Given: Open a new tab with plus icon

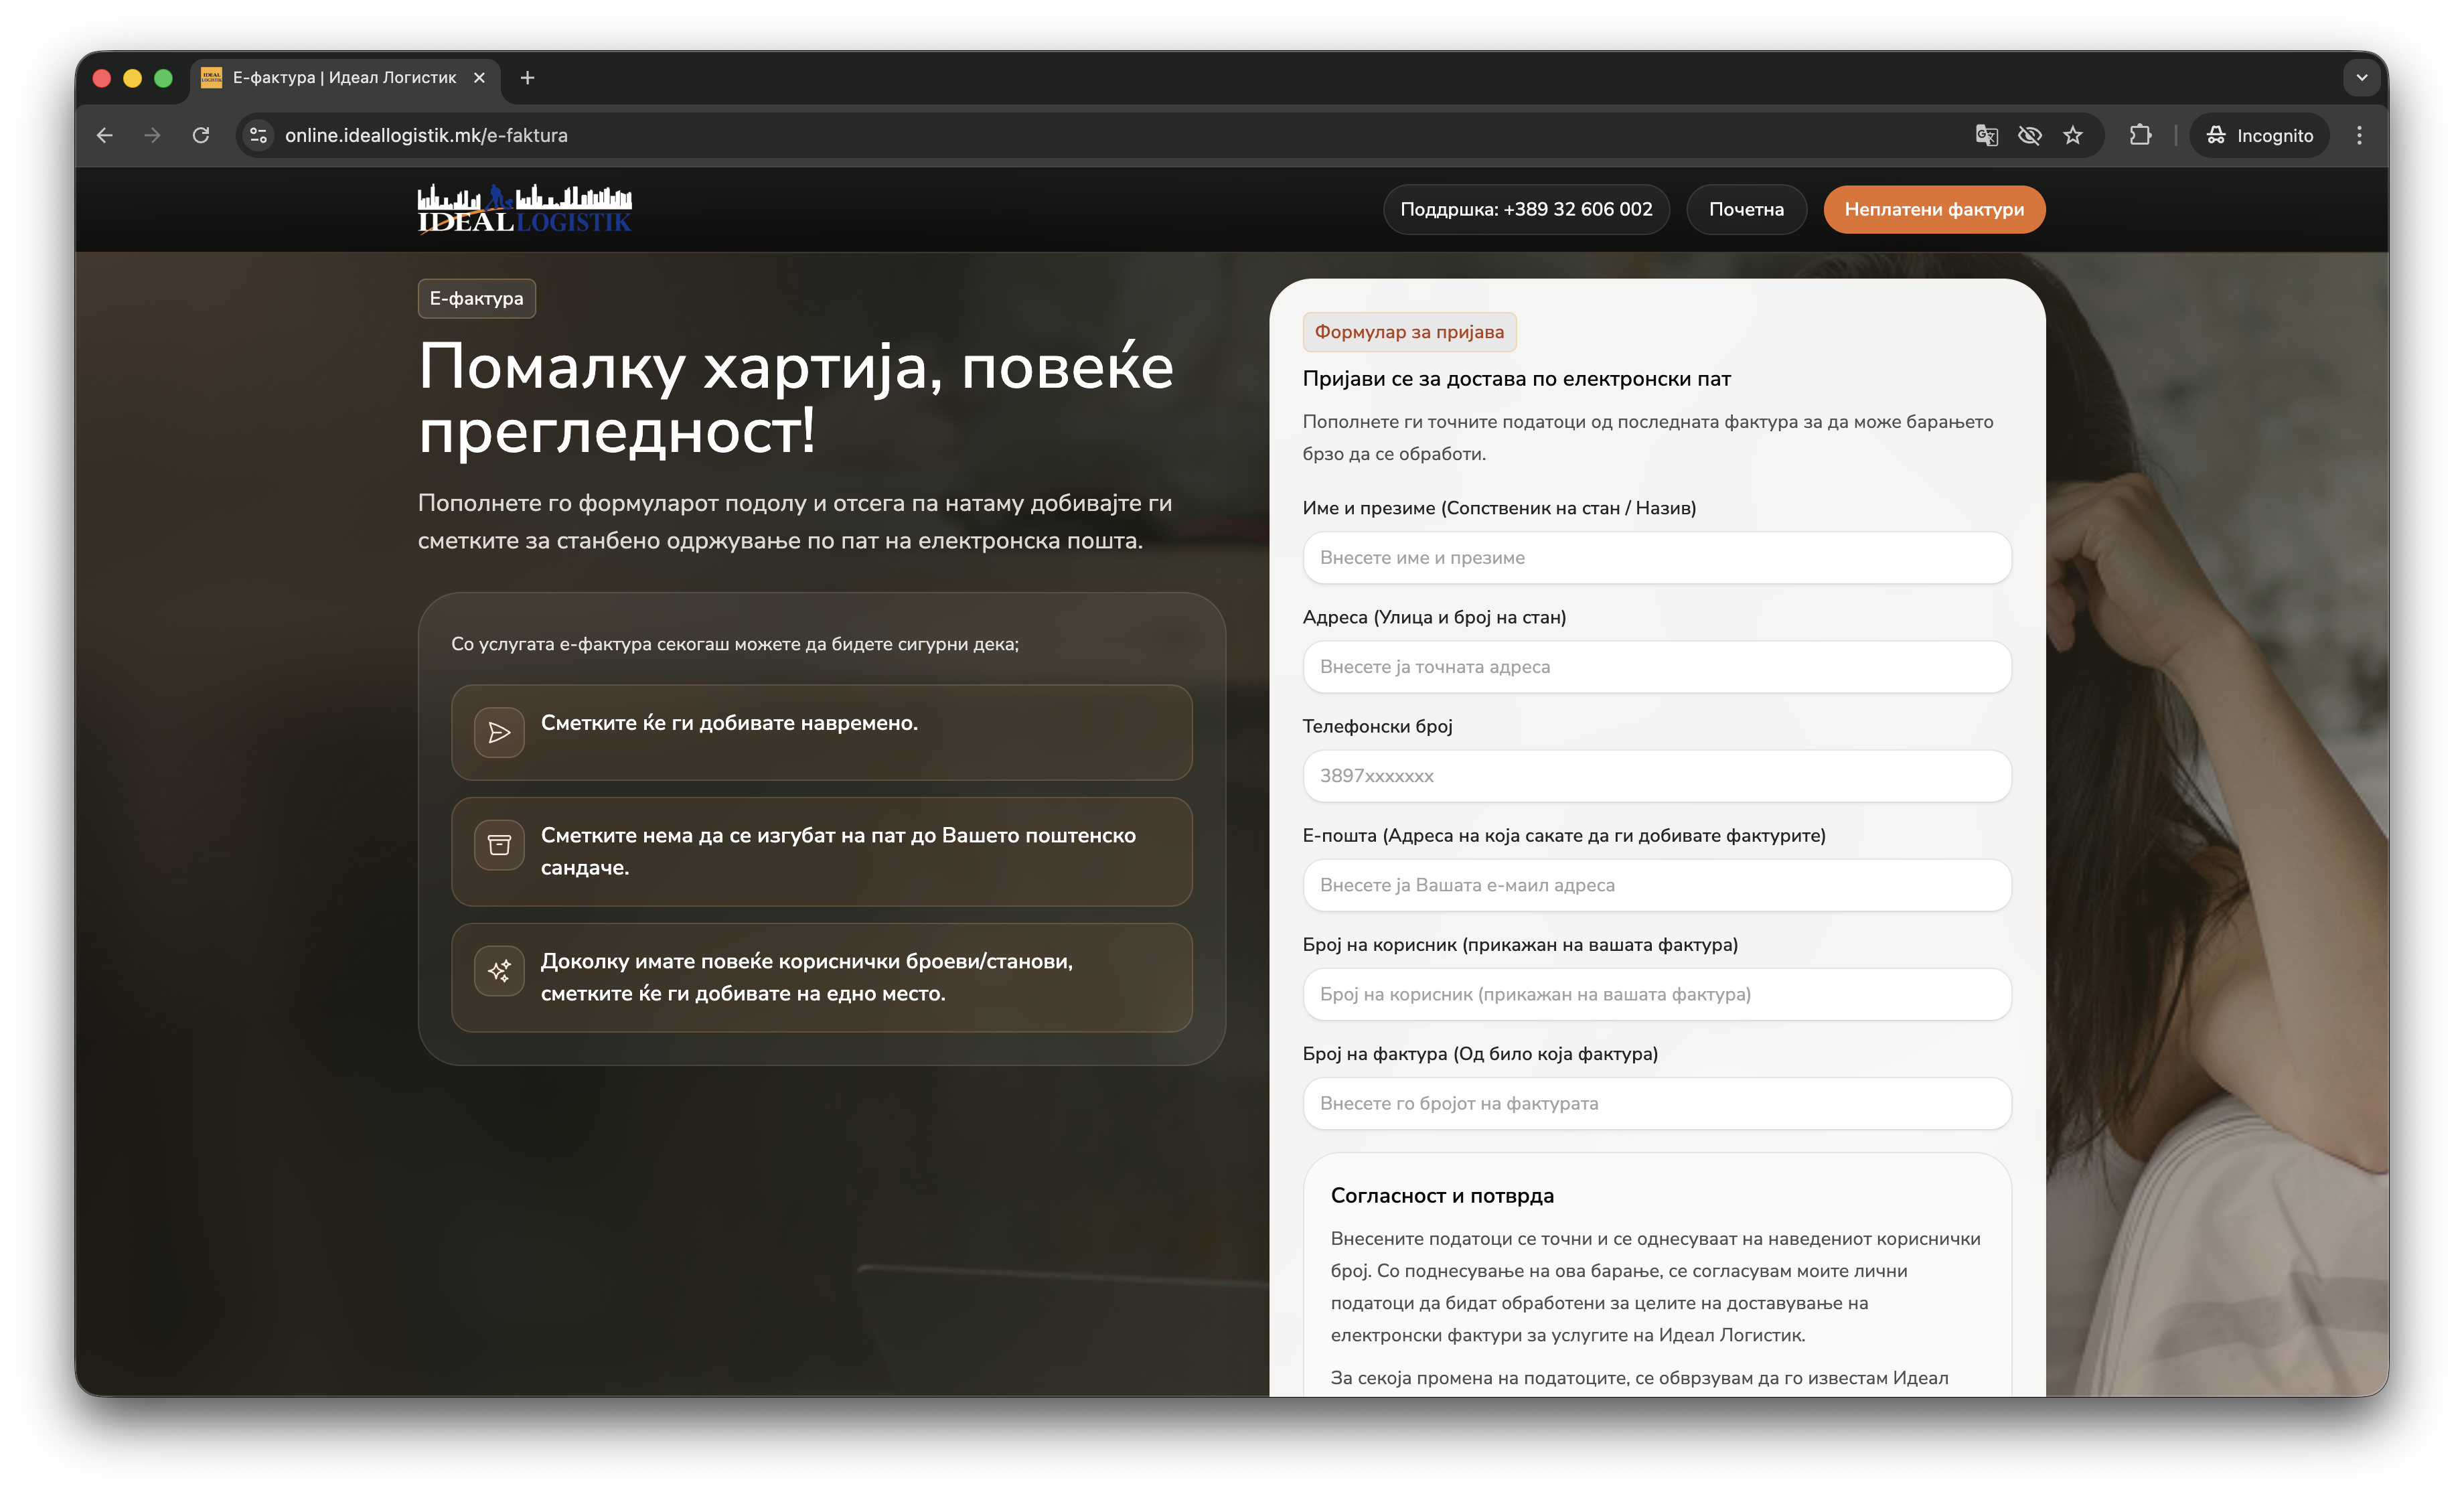Looking at the screenshot, I should pyautogui.click(x=527, y=78).
